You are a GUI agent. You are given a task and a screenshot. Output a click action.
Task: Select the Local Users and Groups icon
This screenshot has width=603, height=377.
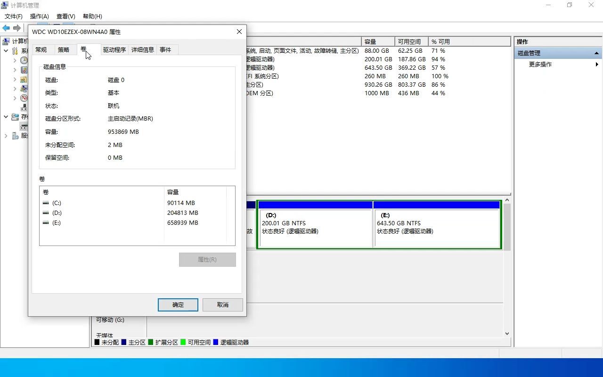(x=24, y=89)
